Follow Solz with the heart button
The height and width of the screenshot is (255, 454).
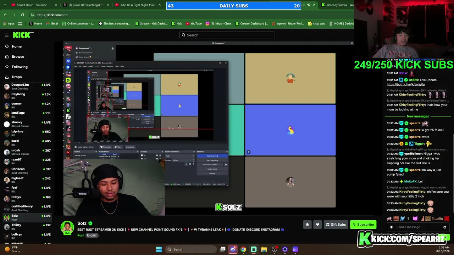click(x=317, y=225)
